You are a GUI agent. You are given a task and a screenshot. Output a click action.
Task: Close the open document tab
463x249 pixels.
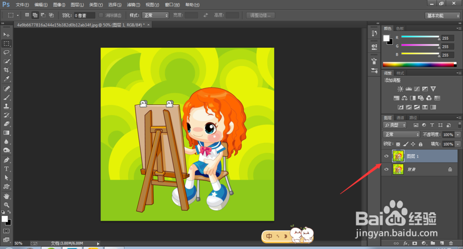click(x=149, y=25)
